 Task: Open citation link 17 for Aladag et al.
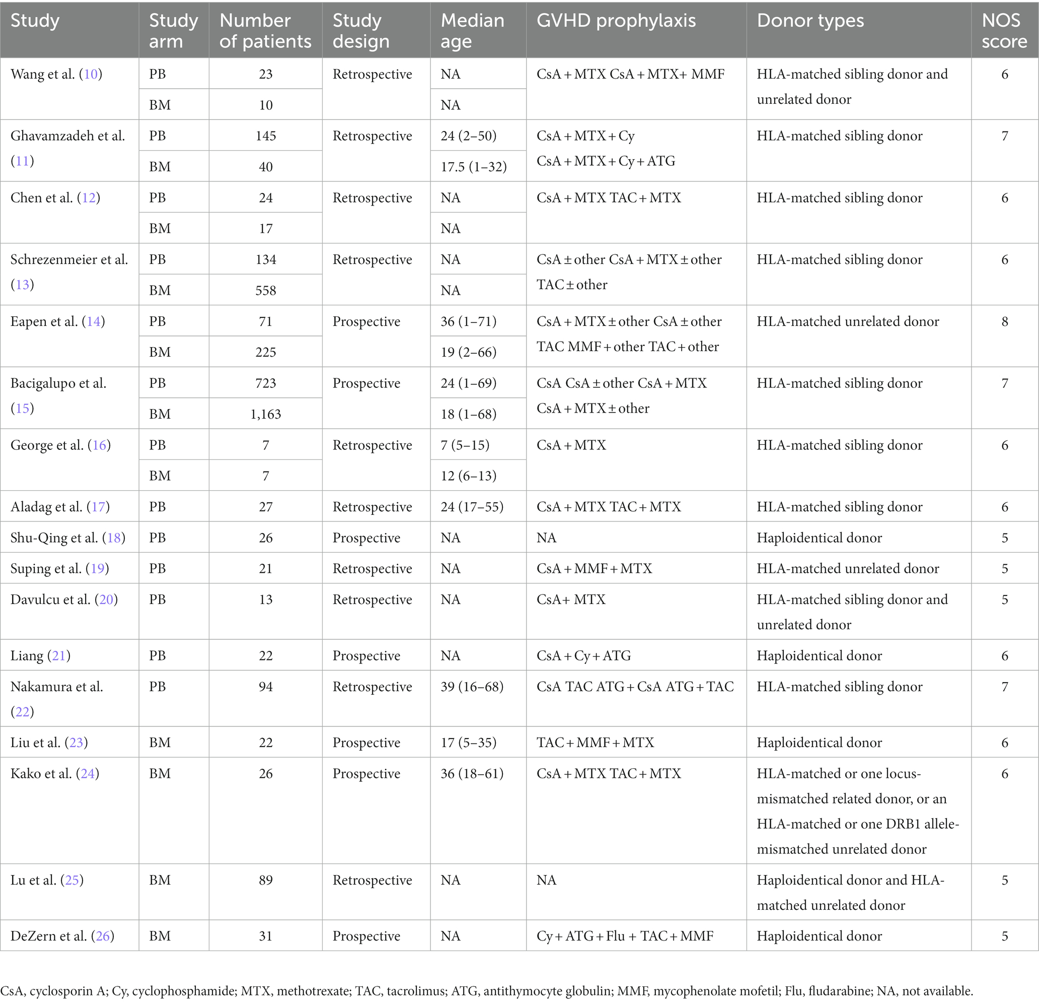(x=98, y=507)
